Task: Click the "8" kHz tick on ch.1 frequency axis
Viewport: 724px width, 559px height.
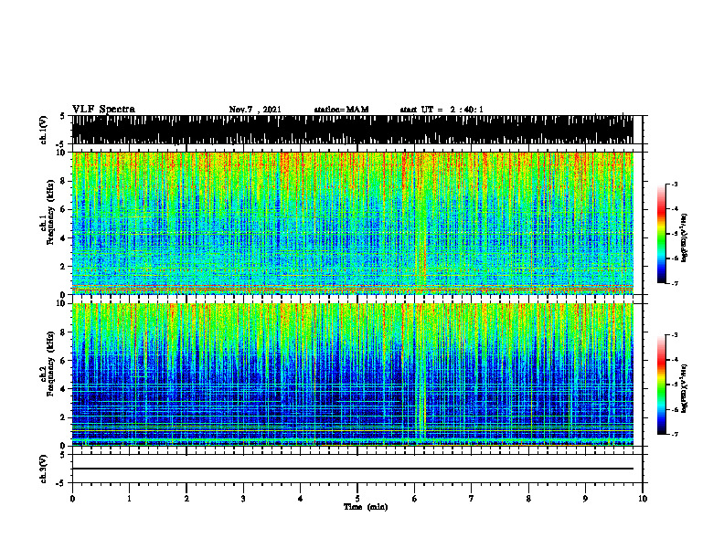Action: pos(63,181)
